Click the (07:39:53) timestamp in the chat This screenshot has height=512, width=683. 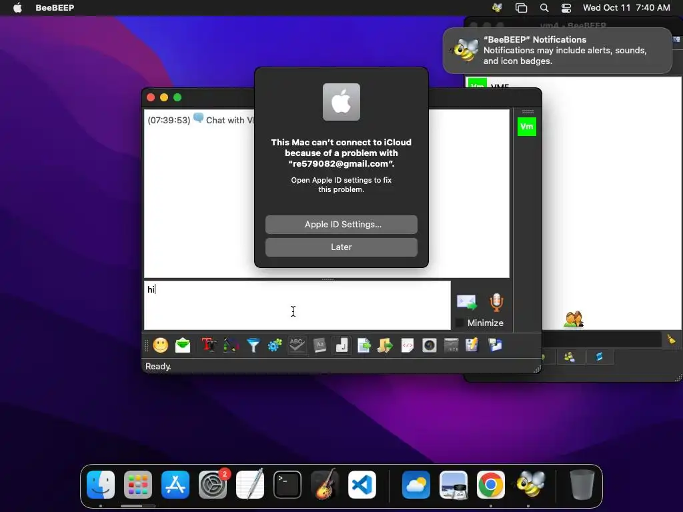[x=169, y=120]
